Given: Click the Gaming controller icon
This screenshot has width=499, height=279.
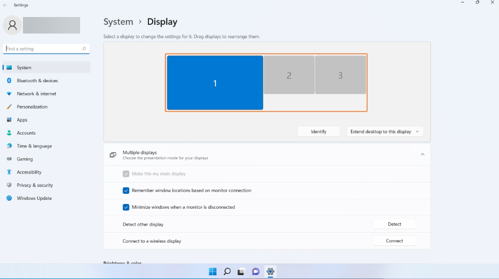Looking at the screenshot, I should pos(9,159).
